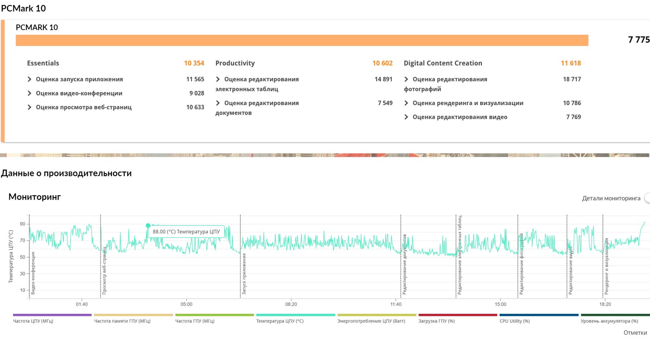Click the 'Essentials' heading
This screenshot has height=341, width=650.
click(x=43, y=63)
